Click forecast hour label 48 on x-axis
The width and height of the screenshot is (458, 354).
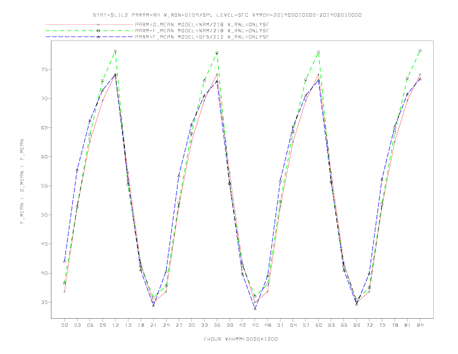tap(268, 325)
